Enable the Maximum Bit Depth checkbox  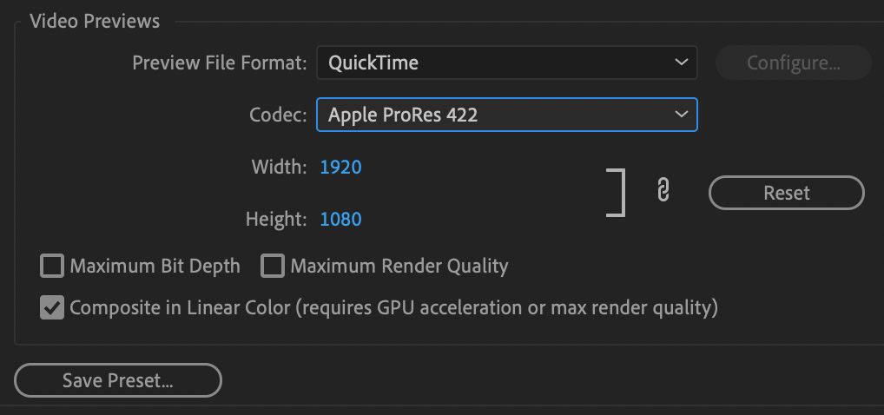pyautogui.click(x=52, y=266)
